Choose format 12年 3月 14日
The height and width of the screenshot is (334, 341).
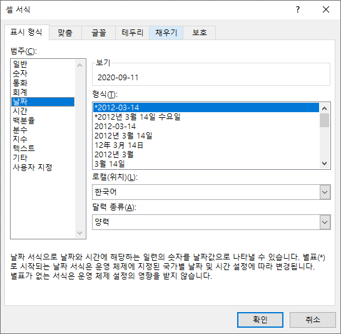(206, 145)
